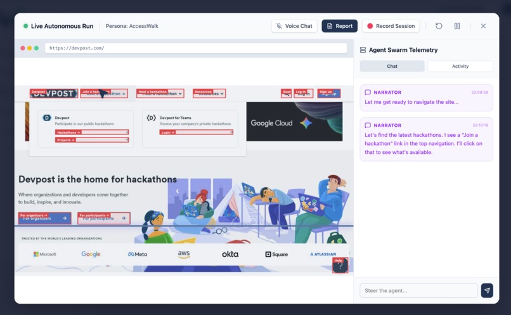
Task: Click the muted microphone icon in Voice Chat
Action: point(279,26)
